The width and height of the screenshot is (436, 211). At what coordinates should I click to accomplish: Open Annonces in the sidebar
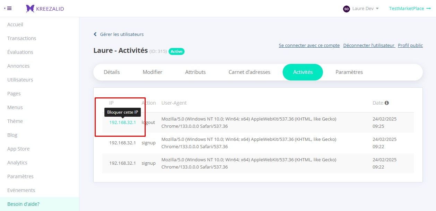pos(18,66)
